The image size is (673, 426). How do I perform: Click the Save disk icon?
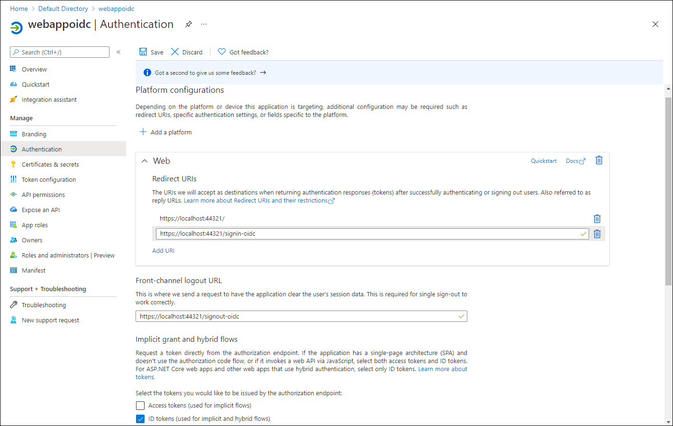(143, 52)
